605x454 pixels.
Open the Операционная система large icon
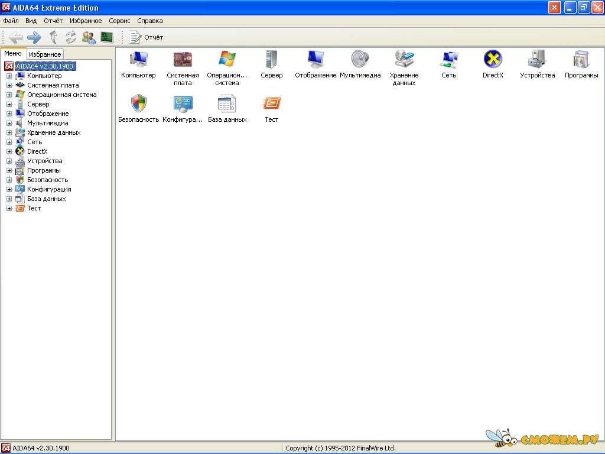pos(227,59)
